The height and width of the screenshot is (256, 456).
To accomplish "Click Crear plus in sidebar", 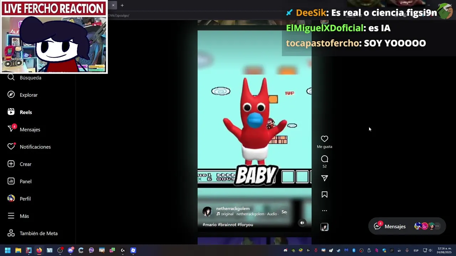I will [19, 164].
